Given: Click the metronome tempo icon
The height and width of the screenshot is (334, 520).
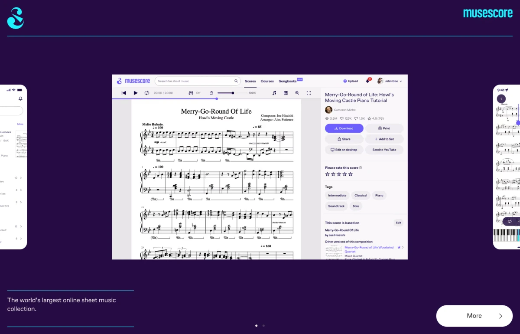Looking at the screenshot, I should [x=211, y=93].
